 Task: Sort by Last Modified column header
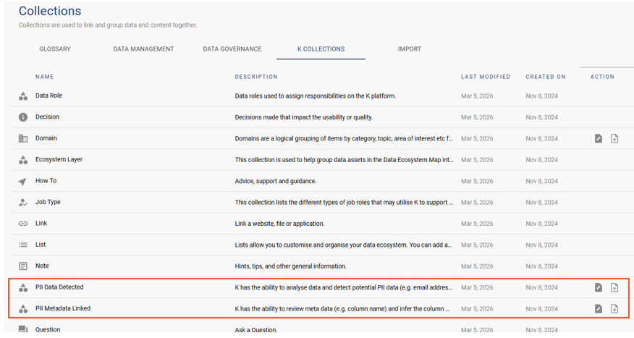pos(485,77)
